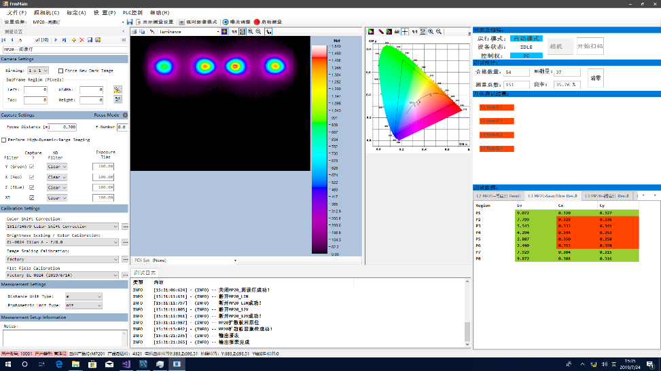Open Microsoft Edge from the taskbar
Screen dimensions: 661x371
tap(58, 364)
